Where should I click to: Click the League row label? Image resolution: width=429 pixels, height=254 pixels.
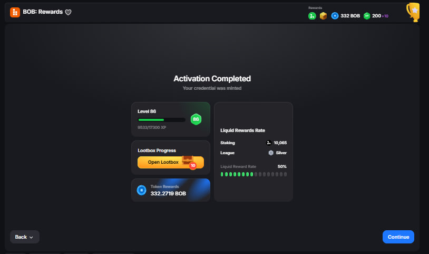pyautogui.click(x=227, y=153)
